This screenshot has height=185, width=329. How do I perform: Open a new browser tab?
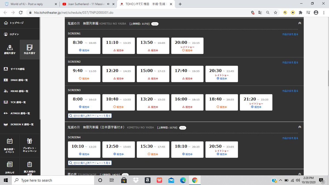coord(180,4)
